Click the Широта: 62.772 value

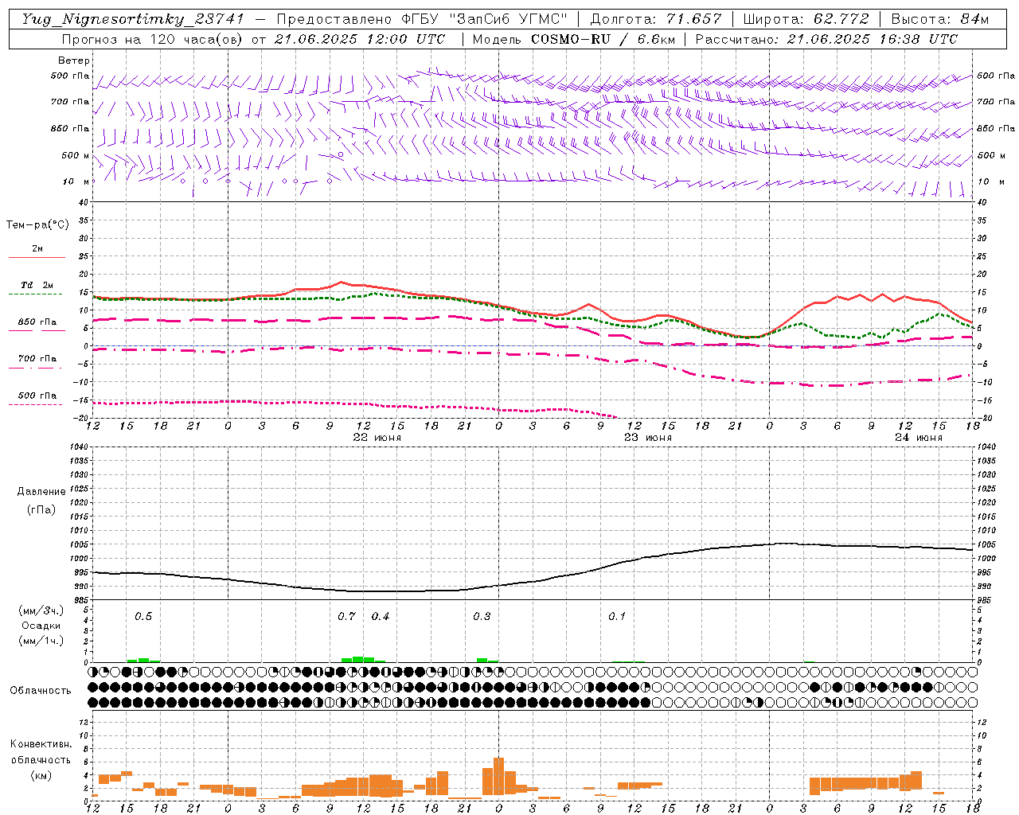pos(806,19)
